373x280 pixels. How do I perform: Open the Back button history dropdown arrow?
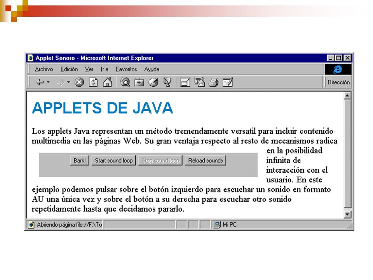(x=48, y=82)
